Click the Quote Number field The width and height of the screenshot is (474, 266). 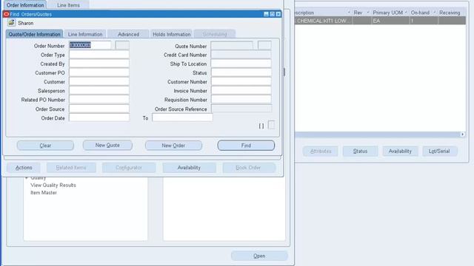pos(232,46)
